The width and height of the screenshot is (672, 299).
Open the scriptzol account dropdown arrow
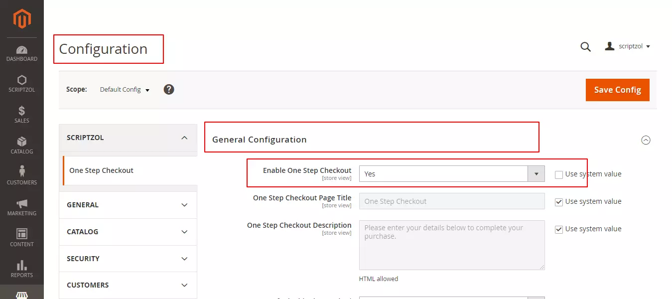tap(648, 47)
